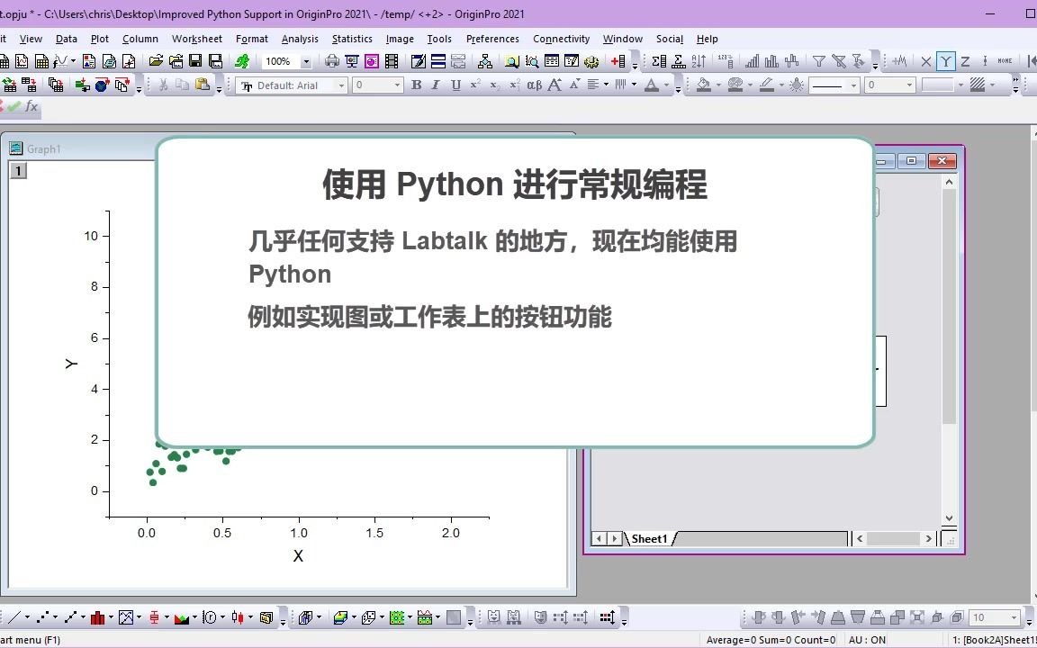The image size is (1037, 648).
Task: Click the Set as Z column icon
Action: click(965, 61)
